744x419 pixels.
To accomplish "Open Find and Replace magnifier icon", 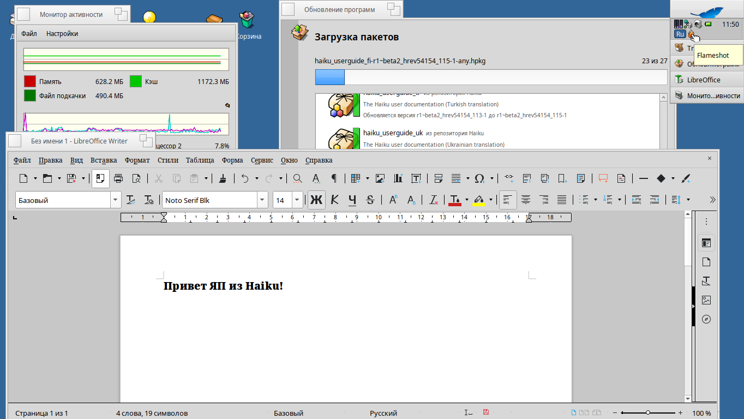I will click(x=298, y=178).
